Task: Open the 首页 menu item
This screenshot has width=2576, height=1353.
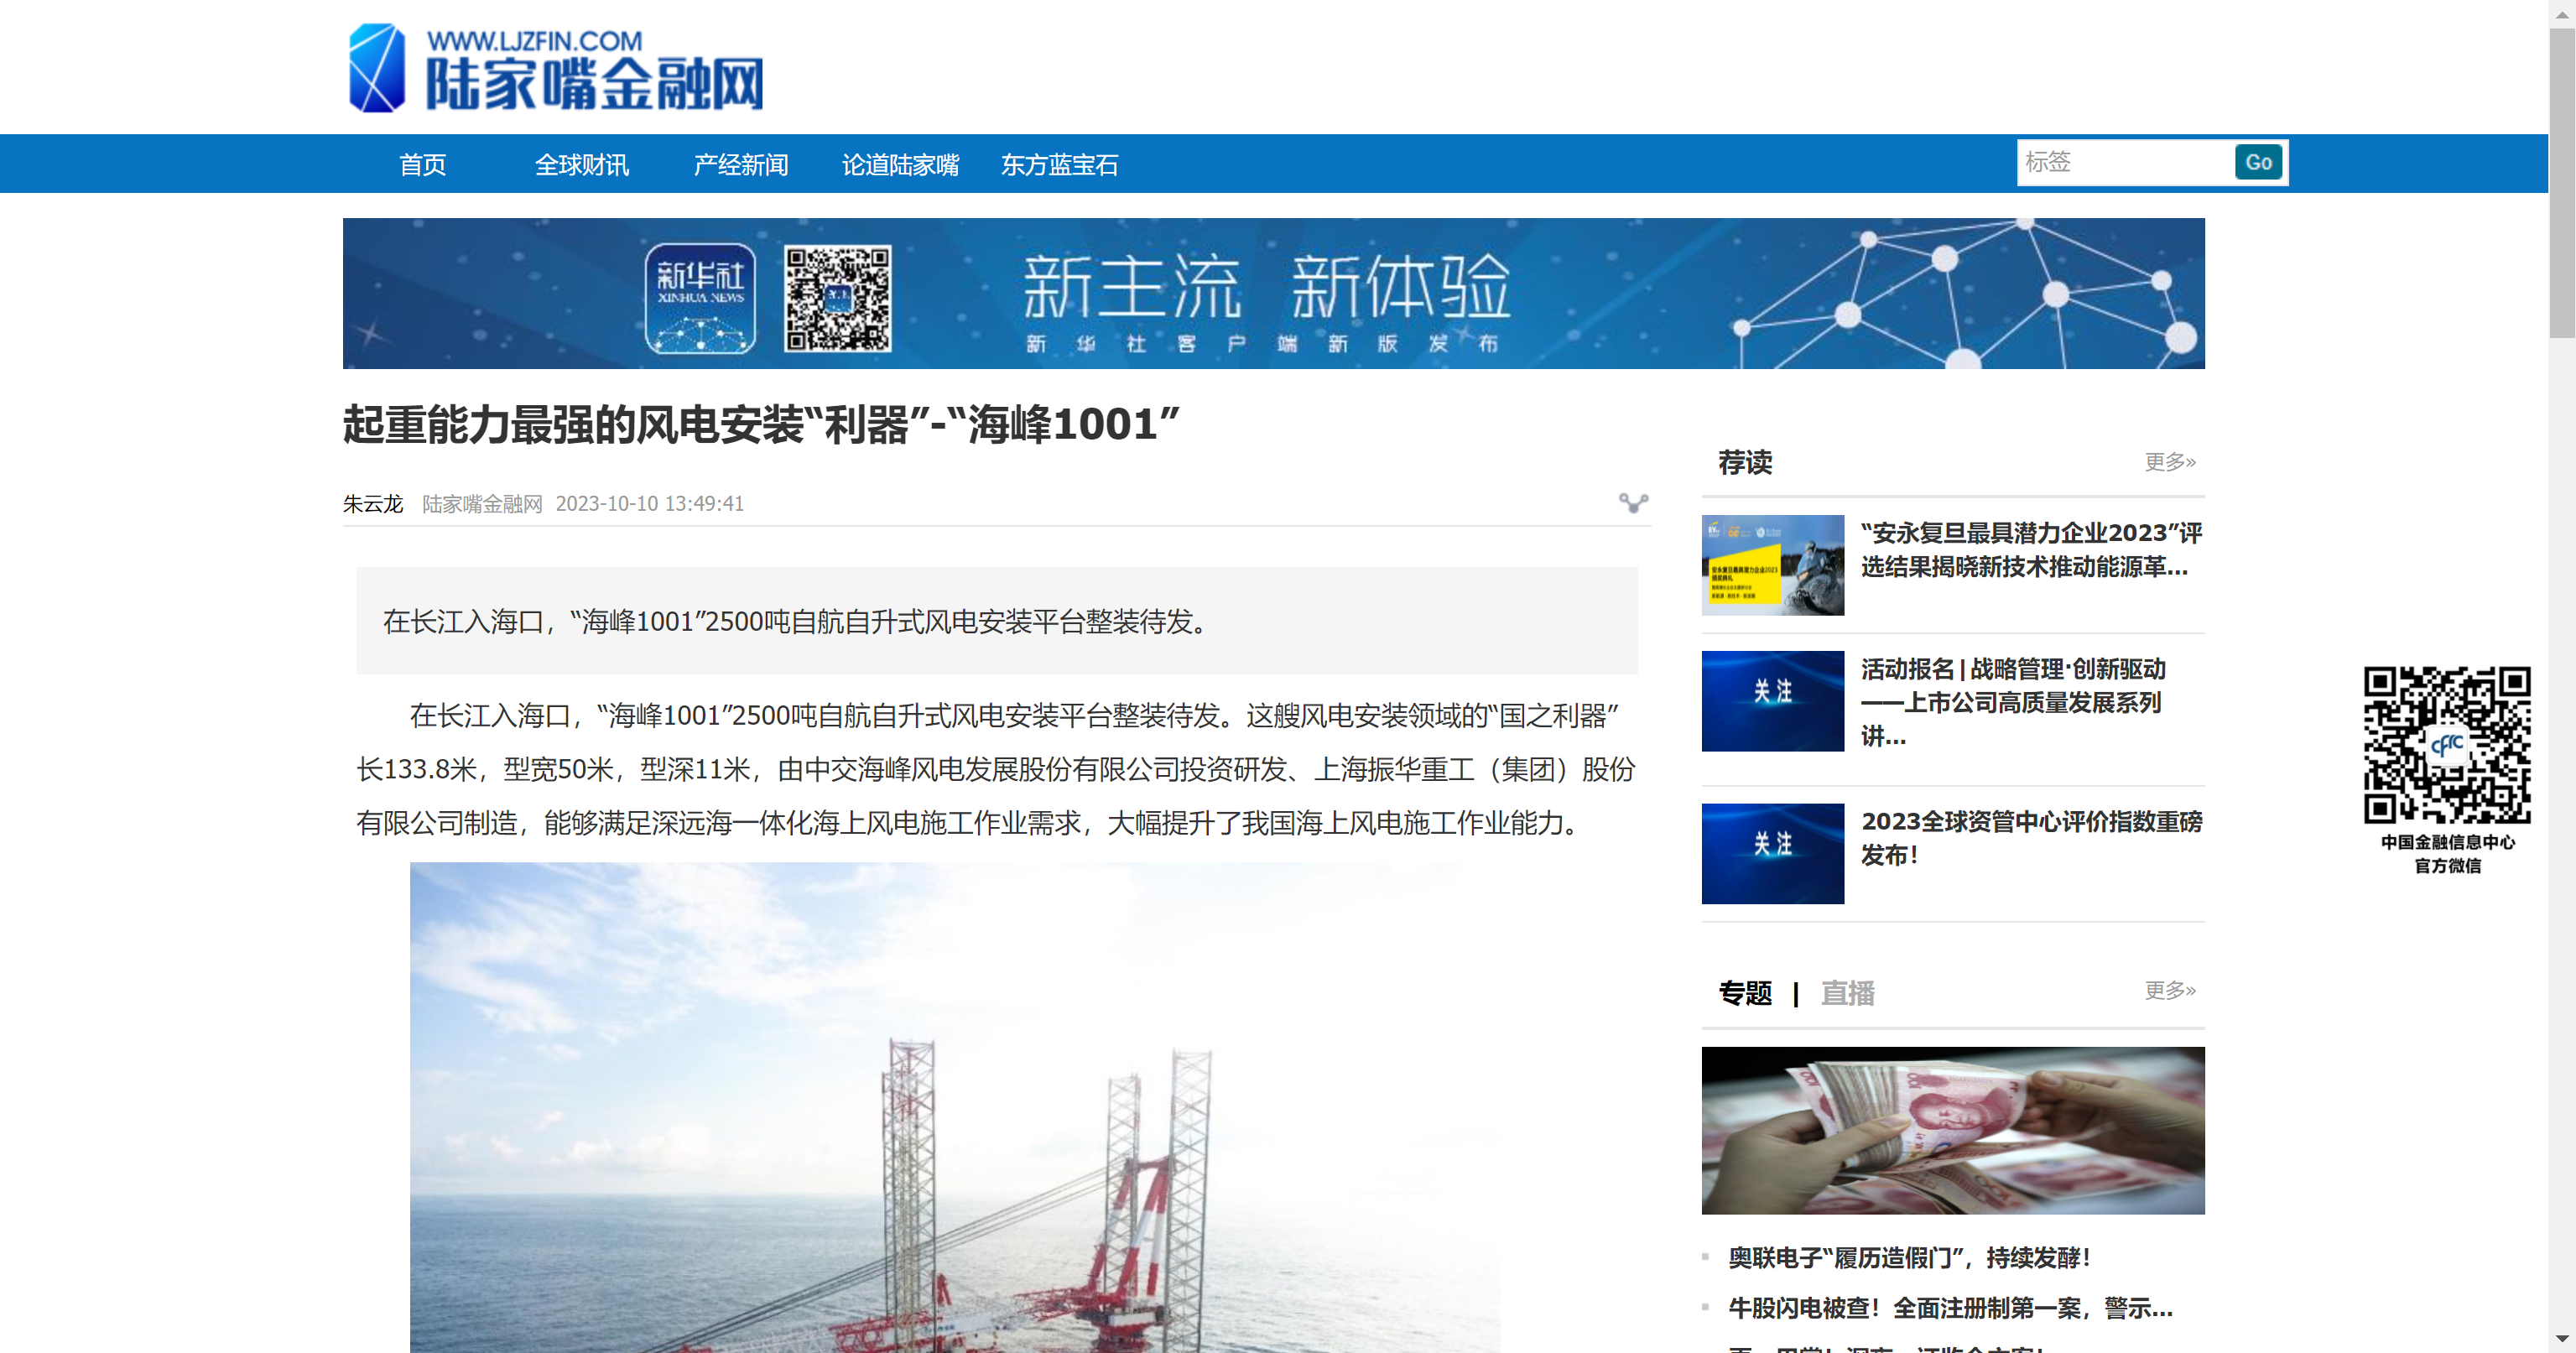Action: tap(422, 164)
